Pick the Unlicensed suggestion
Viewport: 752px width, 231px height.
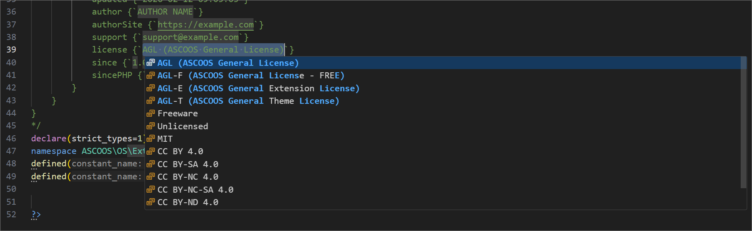tap(443, 126)
